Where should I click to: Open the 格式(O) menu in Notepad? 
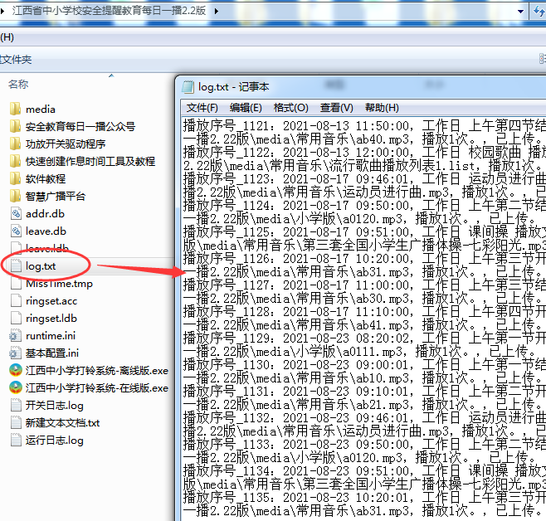pyautogui.click(x=290, y=108)
